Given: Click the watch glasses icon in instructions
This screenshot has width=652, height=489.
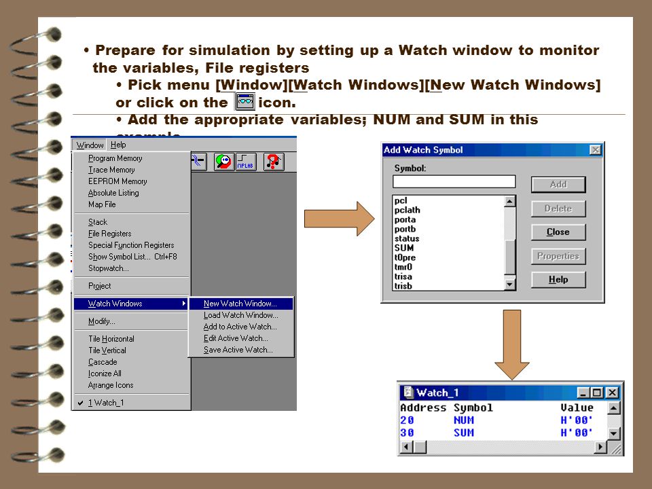Looking at the screenshot, I should click(245, 101).
